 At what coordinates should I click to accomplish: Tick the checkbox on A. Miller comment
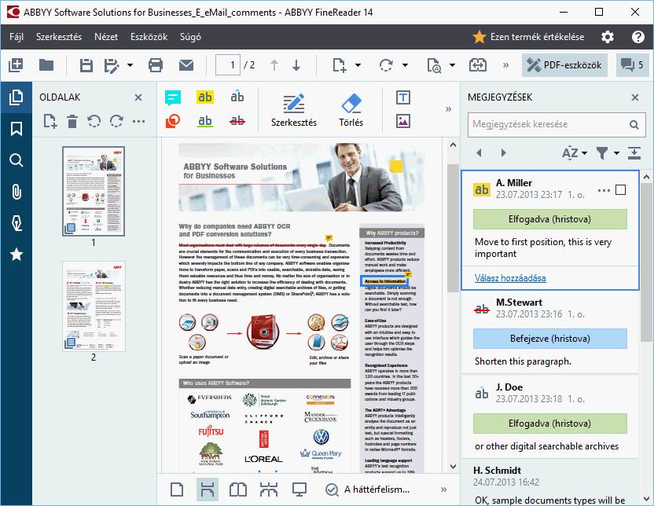pos(621,190)
